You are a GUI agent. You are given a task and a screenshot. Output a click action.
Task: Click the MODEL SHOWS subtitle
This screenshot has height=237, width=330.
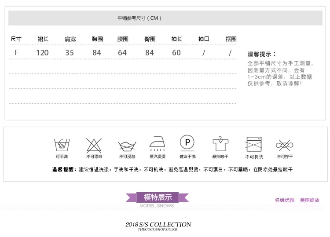(157, 206)
